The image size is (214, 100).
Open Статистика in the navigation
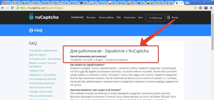pyautogui.click(x=129, y=17)
